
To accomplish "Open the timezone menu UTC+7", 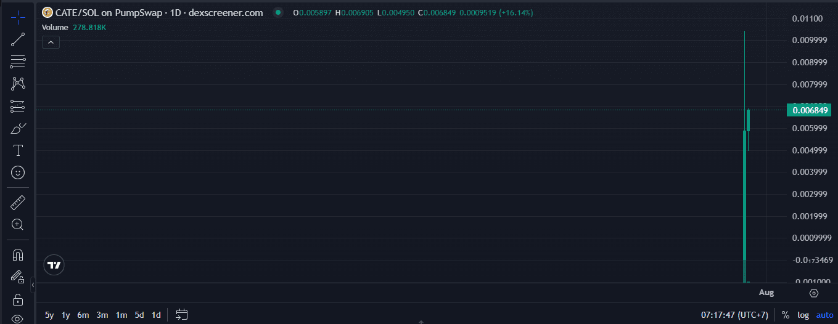I will click(734, 315).
